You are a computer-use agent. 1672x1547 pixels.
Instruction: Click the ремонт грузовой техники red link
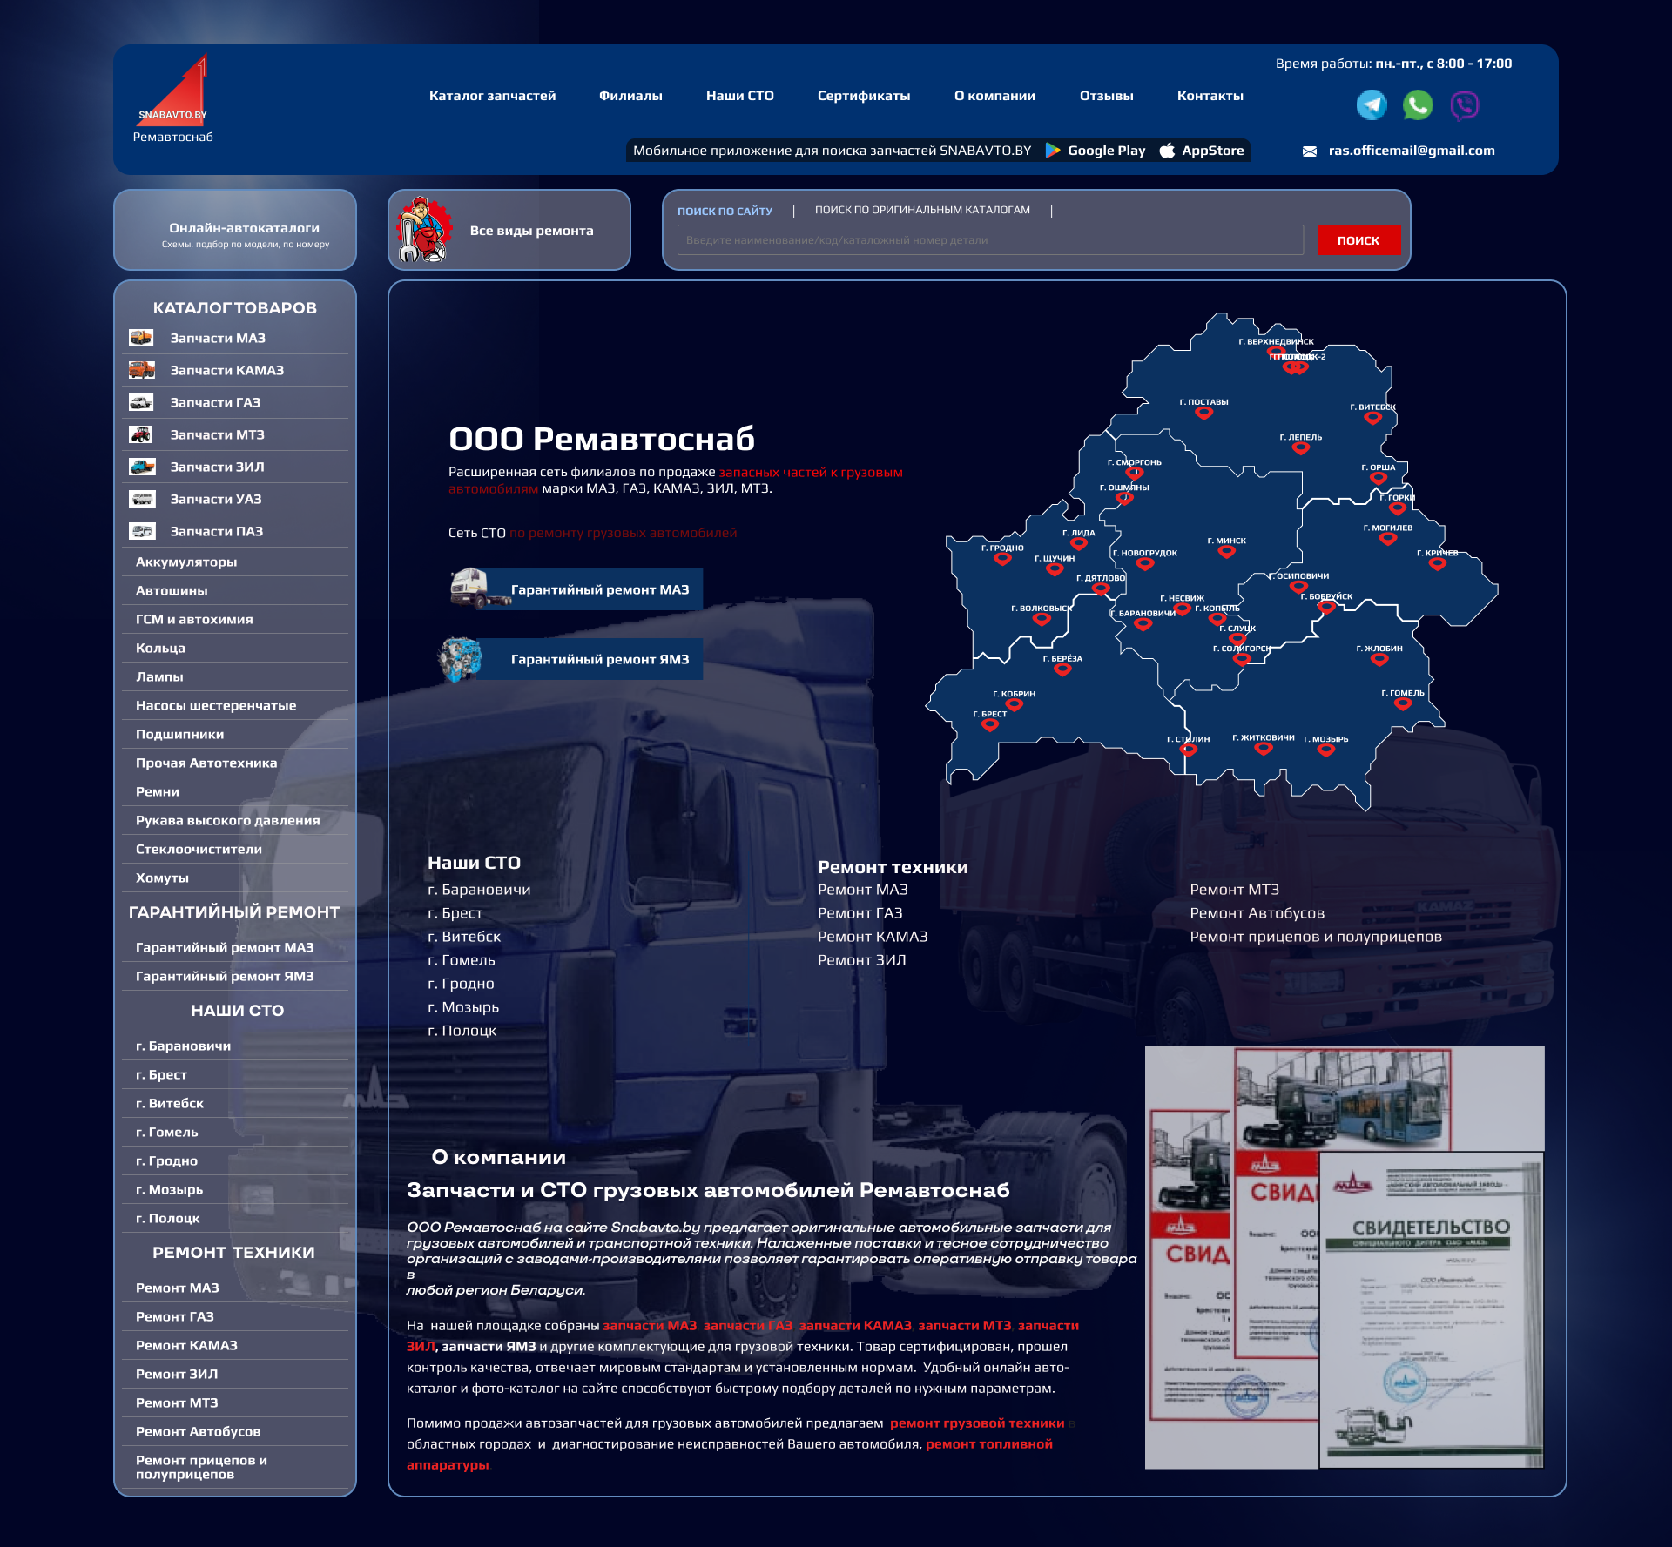[977, 1423]
